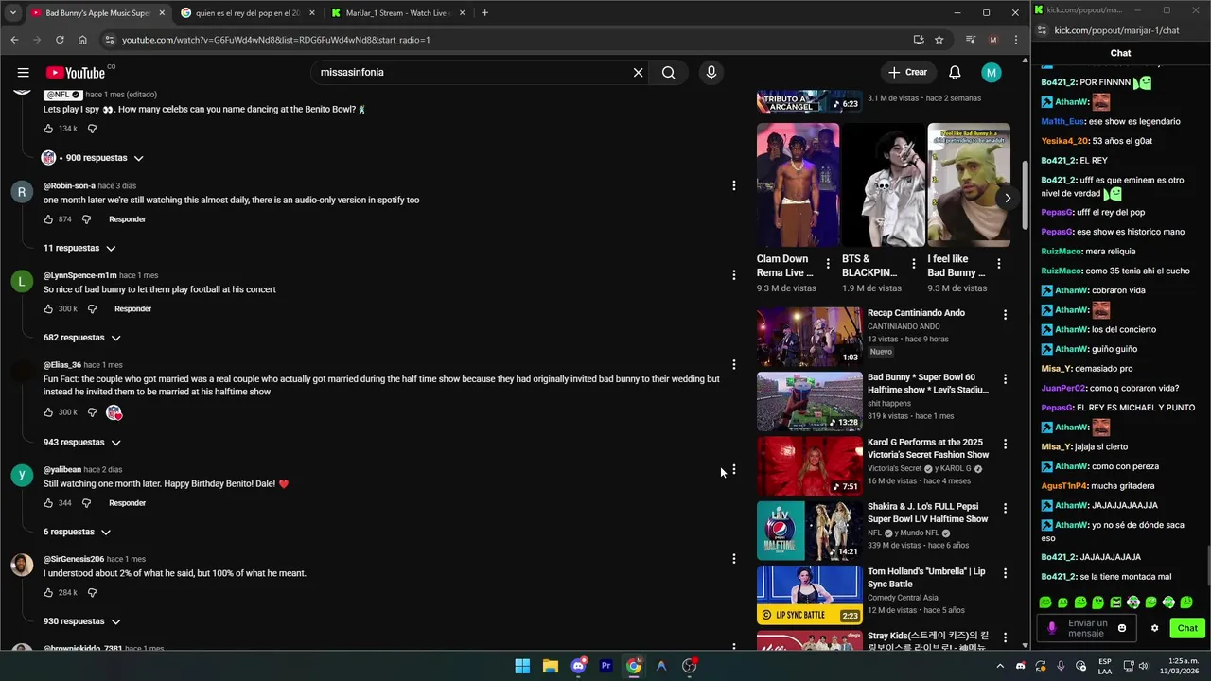Dislike the @Elias_36 fun fact comment
1211x681 pixels.
click(92, 412)
